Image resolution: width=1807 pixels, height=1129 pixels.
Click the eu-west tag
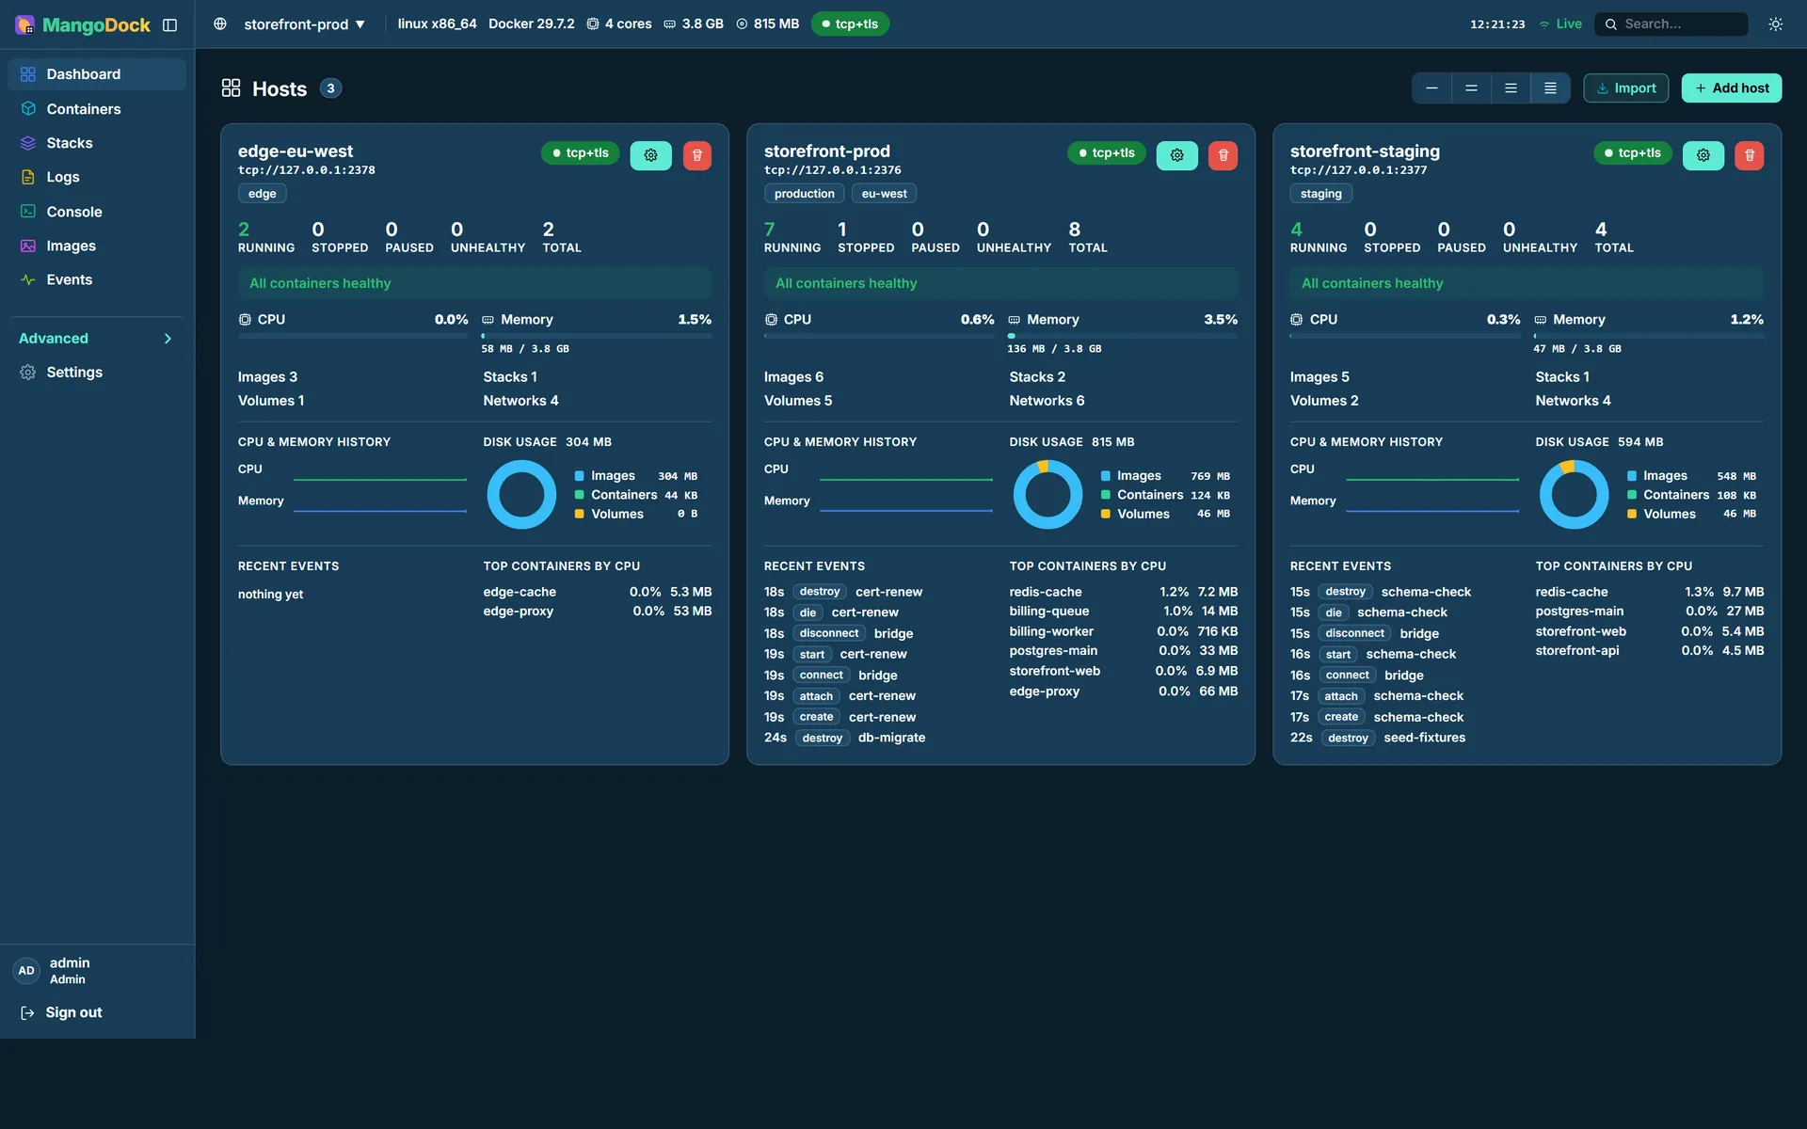pyautogui.click(x=884, y=194)
